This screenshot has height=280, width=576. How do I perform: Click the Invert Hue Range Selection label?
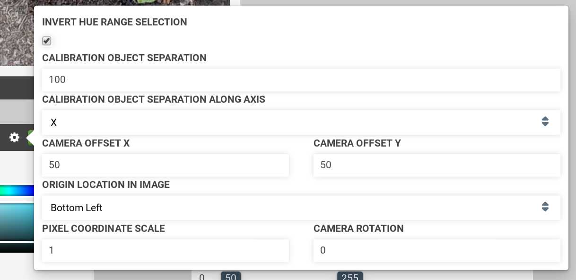(x=114, y=22)
